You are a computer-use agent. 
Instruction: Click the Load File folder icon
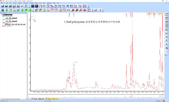point(3,6)
